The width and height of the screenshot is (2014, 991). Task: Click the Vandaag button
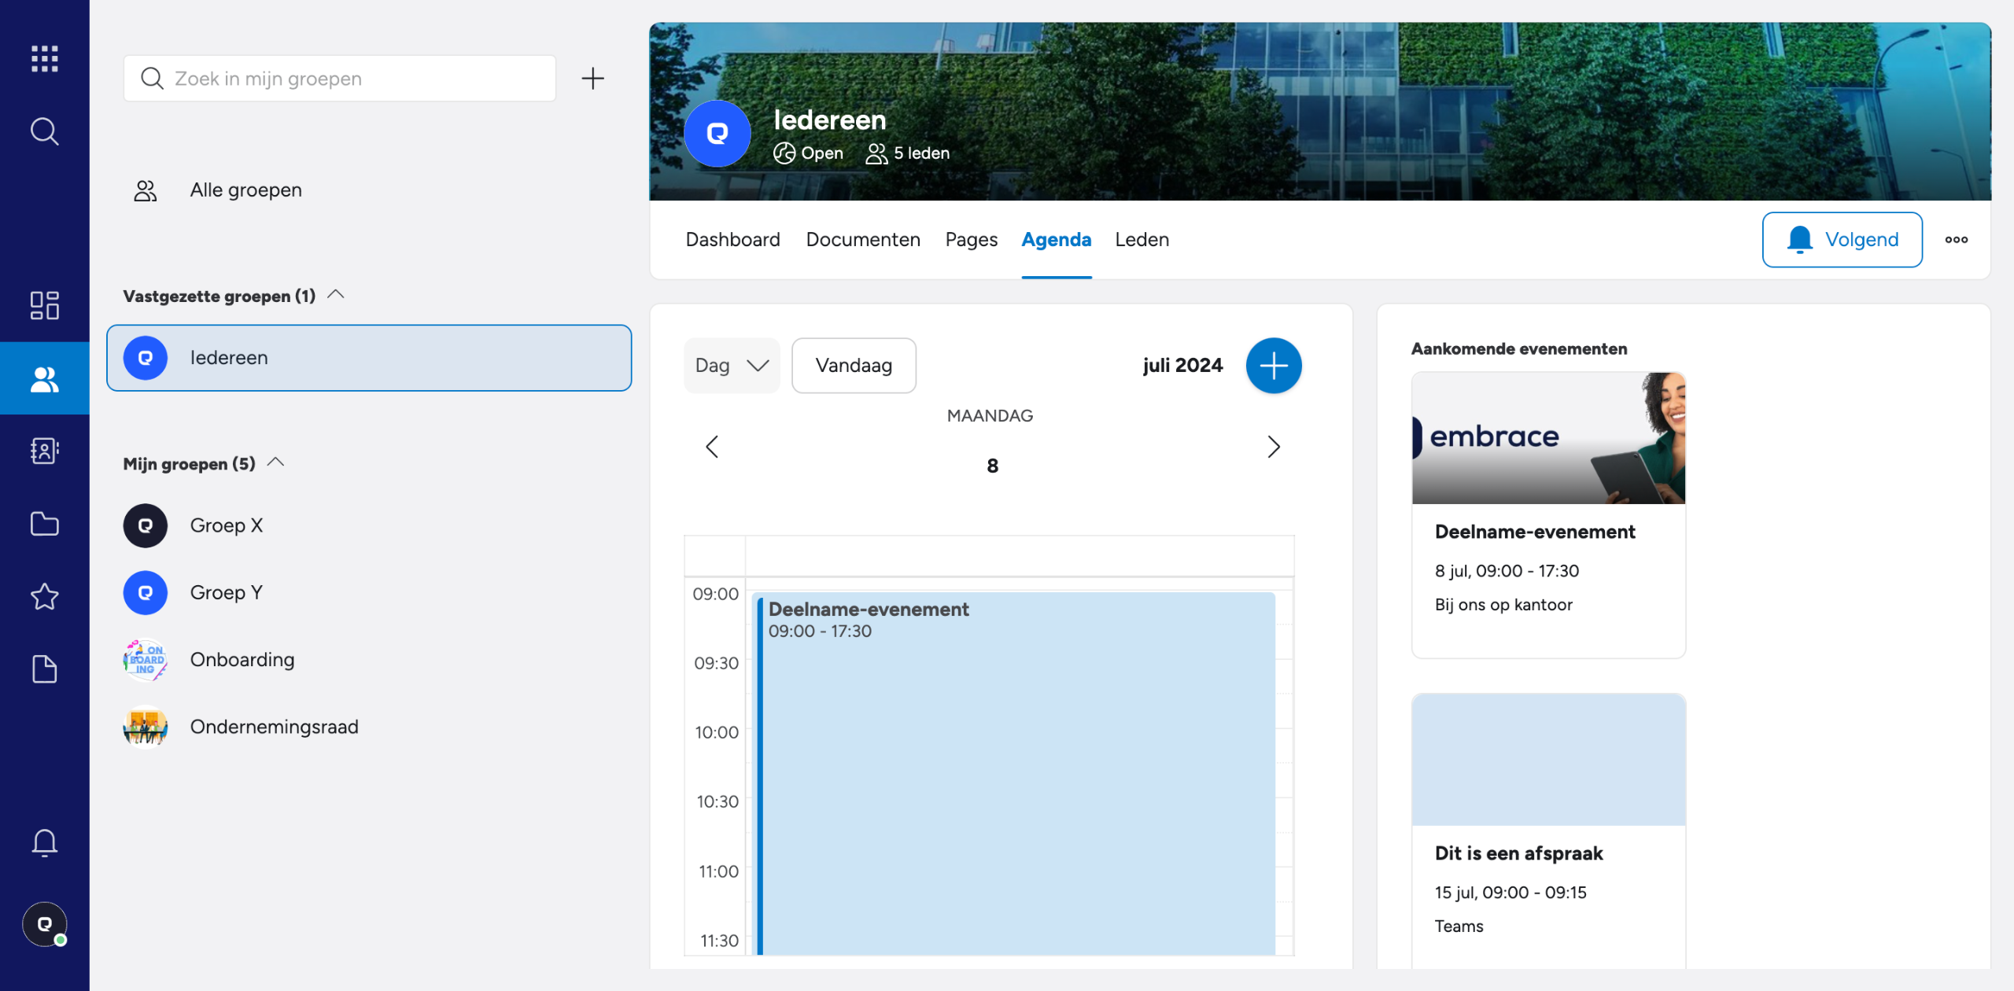click(854, 365)
